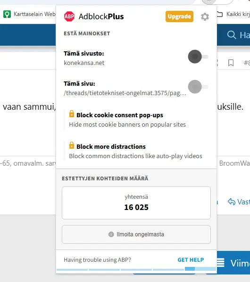Bookmark the post with the bookmark icon
Image resolution: width=250 pixels, height=282 pixels.
click(x=231, y=63)
